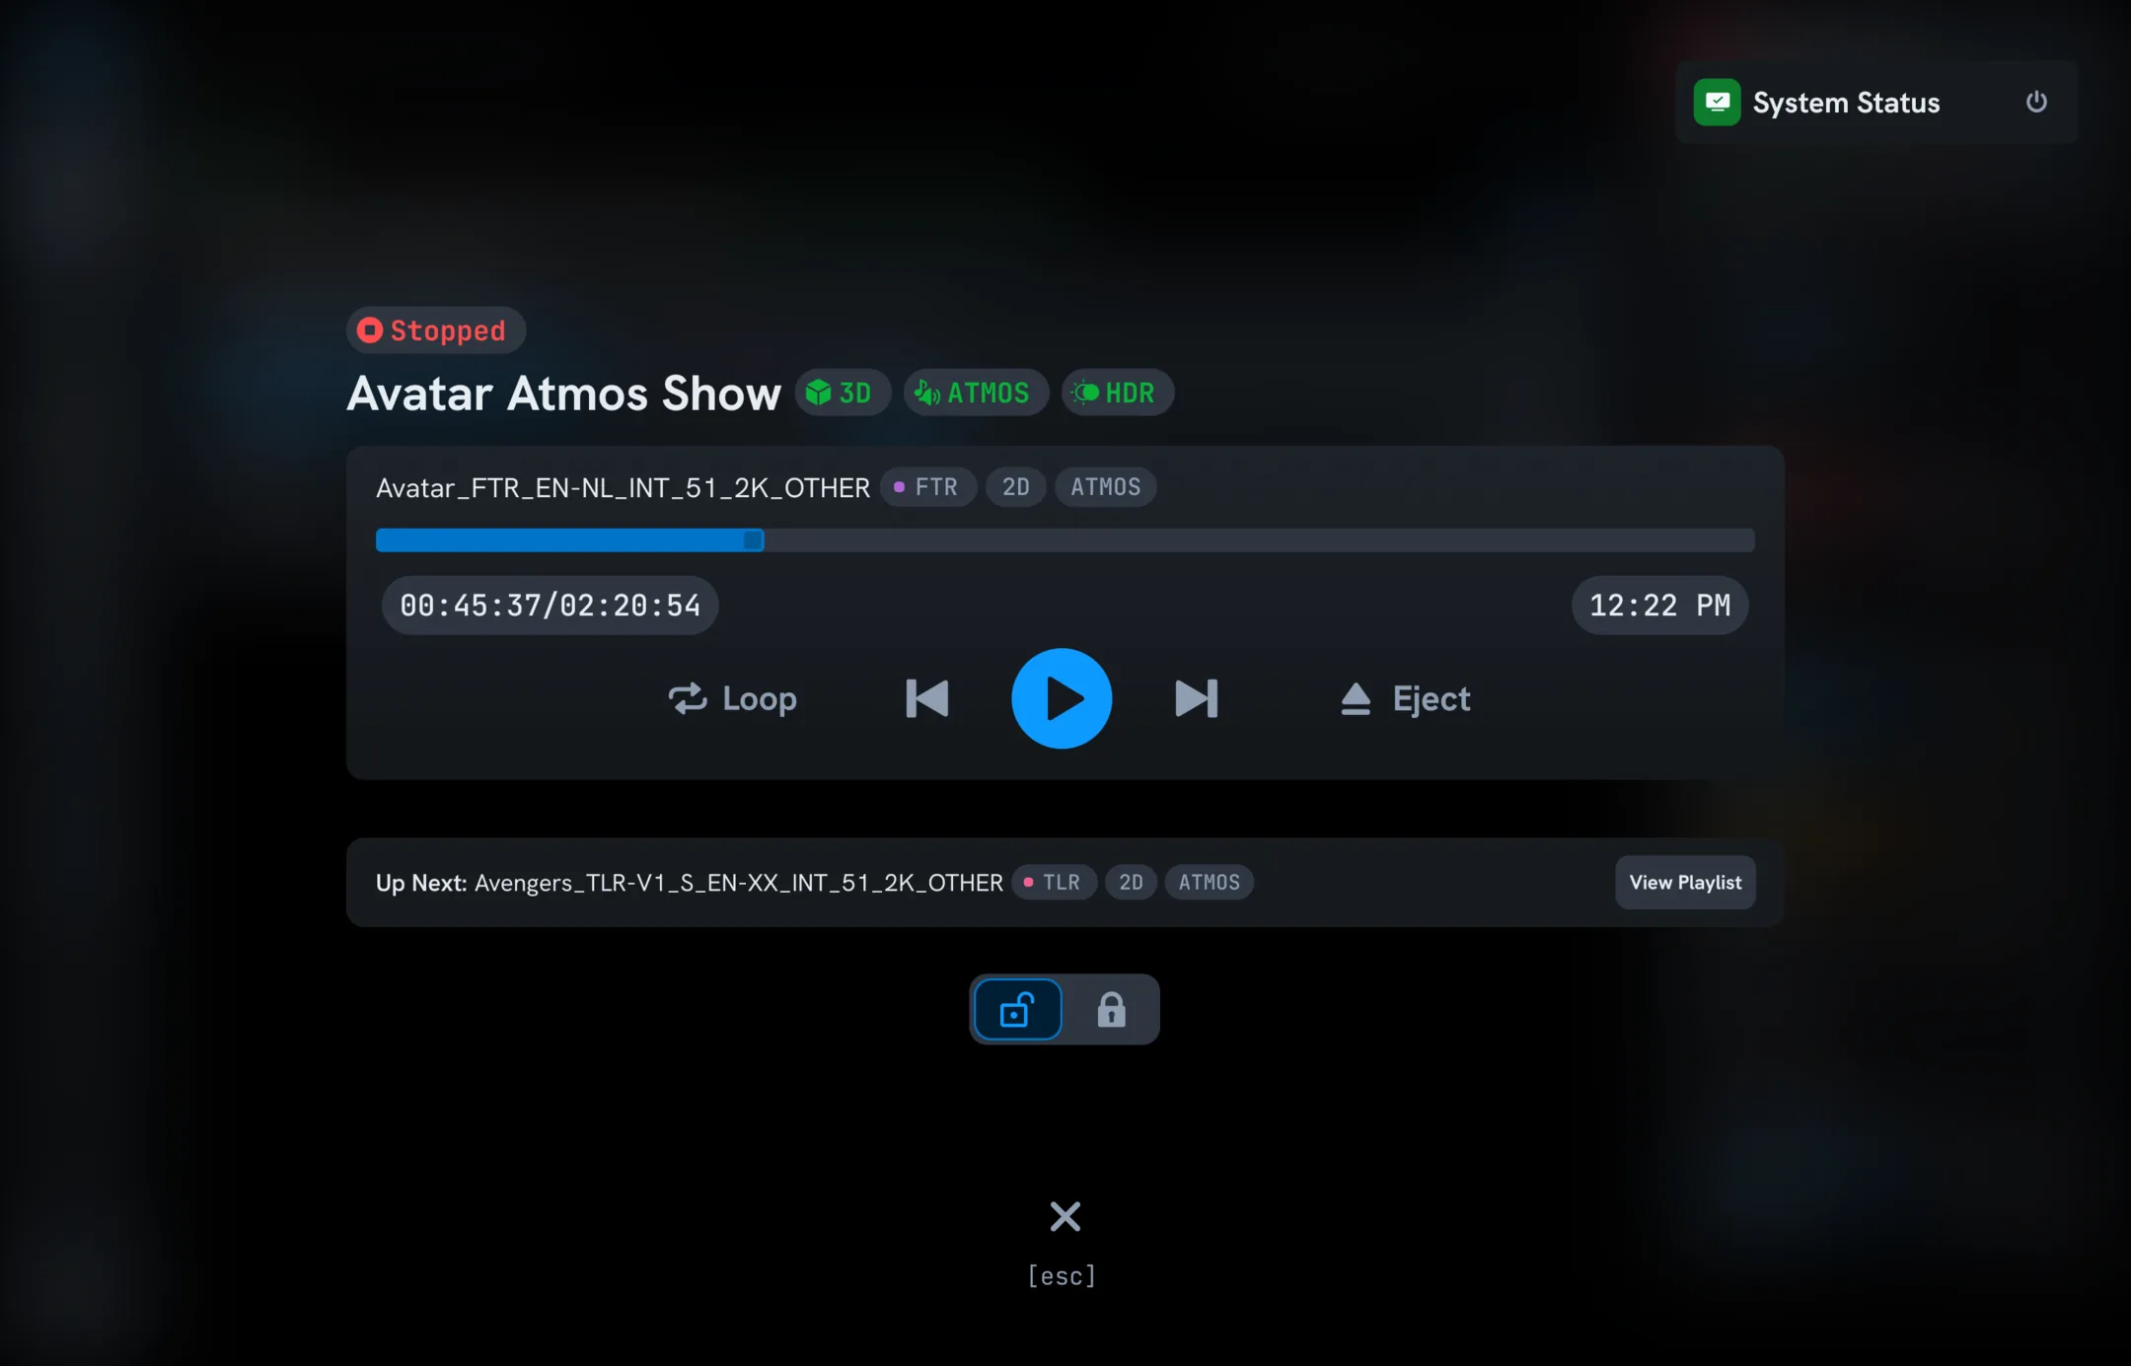This screenshot has width=2131, height=1366.
Task: Select the unlocked padlock option
Action: (1017, 1009)
